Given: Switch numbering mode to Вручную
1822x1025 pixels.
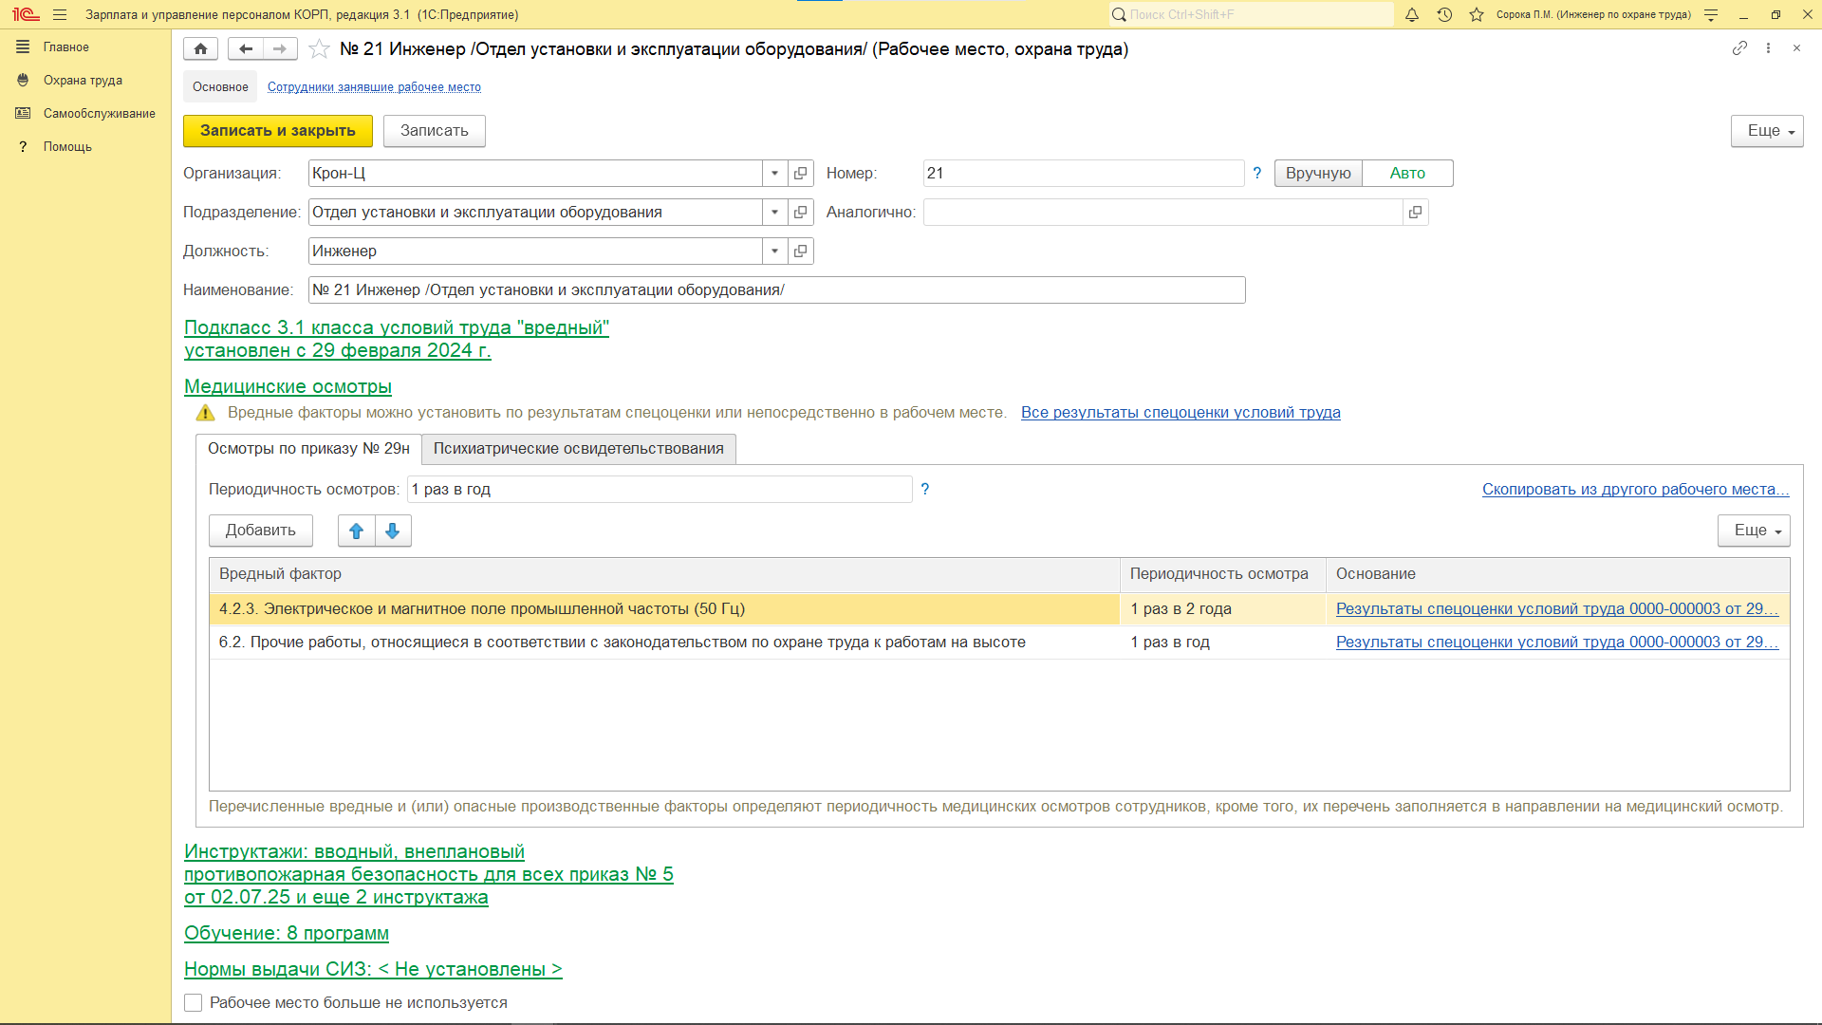Looking at the screenshot, I should coord(1318,174).
